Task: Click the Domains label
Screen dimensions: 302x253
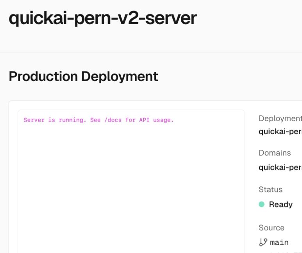Action: [275, 153]
